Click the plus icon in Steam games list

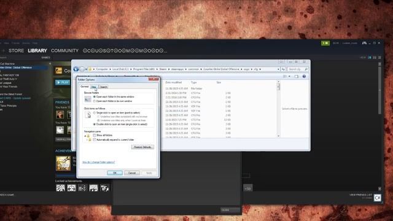(50, 64)
